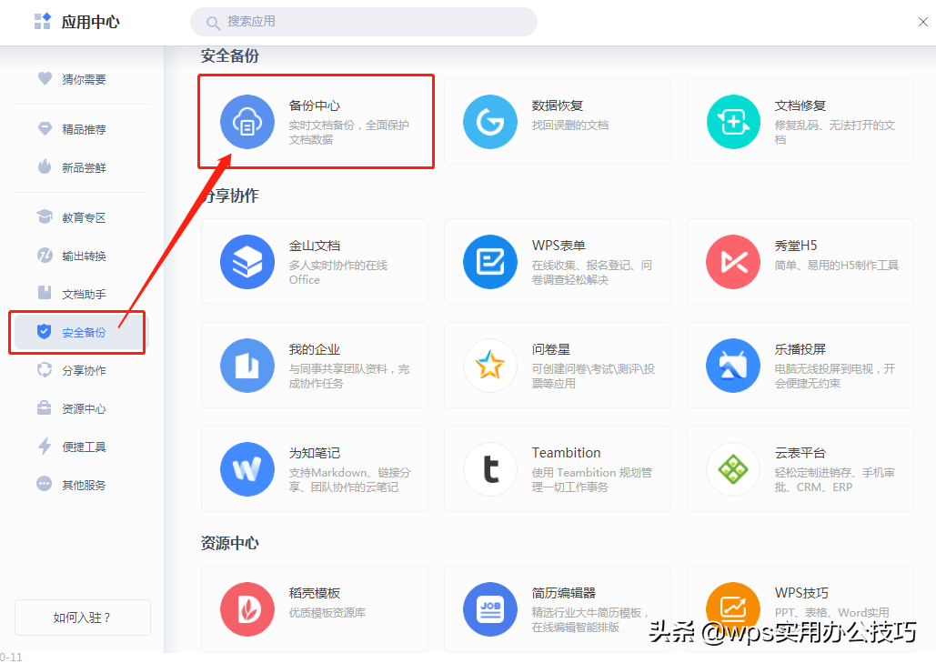Screen dimensions: 936x663
Task: Click lightning icon for 便捷工具
Action: click(x=45, y=446)
